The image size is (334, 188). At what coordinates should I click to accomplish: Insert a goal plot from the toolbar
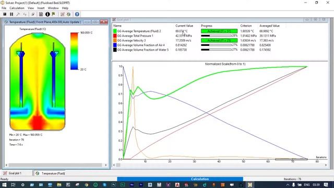62,14
